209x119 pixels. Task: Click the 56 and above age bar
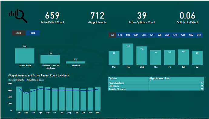tap(25, 56)
